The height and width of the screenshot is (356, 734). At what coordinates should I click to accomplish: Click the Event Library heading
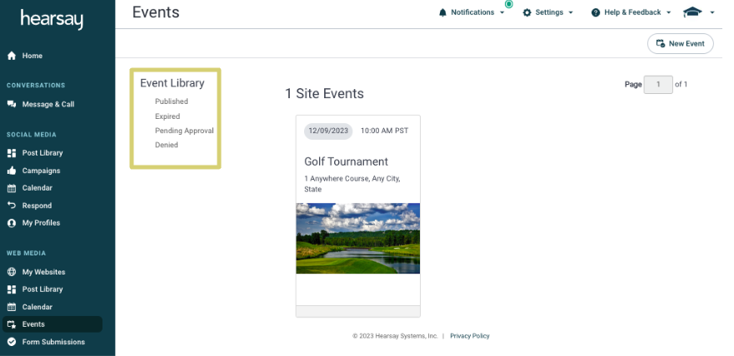point(172,83)
